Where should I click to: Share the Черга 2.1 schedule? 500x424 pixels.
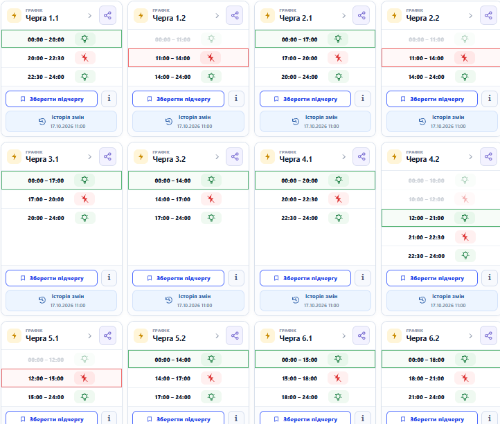click(361, 15)
